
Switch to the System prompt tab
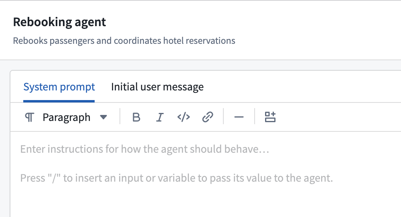59,87
